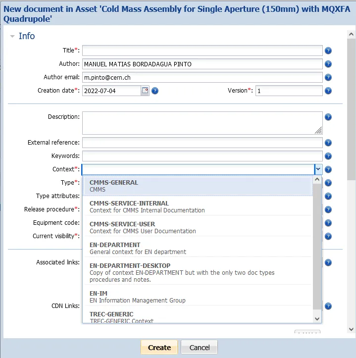
Task: Toggle the Context dropdown arrow
Action: [x=318, y=169]
